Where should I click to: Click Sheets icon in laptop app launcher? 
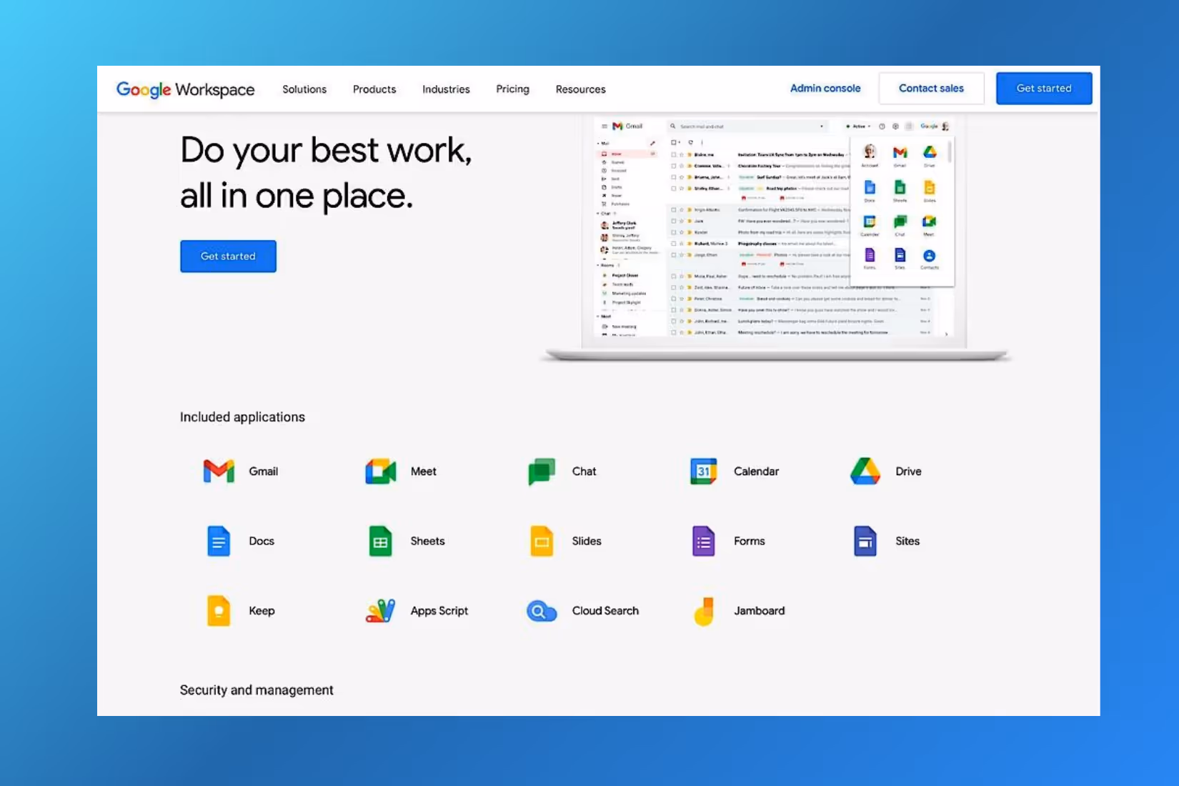tap(900, 187)
